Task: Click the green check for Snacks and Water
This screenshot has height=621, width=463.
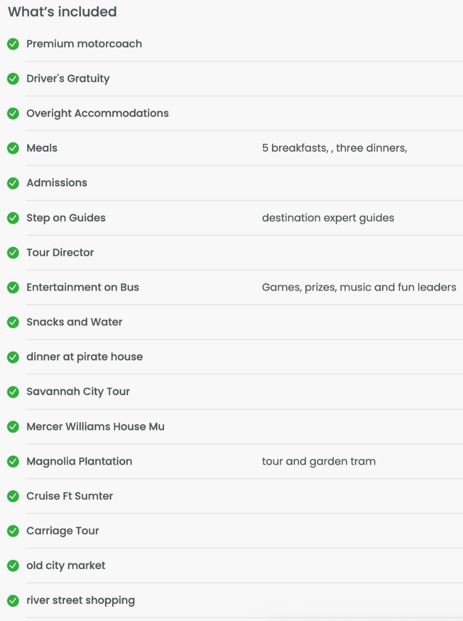Action: pos(13,322)
